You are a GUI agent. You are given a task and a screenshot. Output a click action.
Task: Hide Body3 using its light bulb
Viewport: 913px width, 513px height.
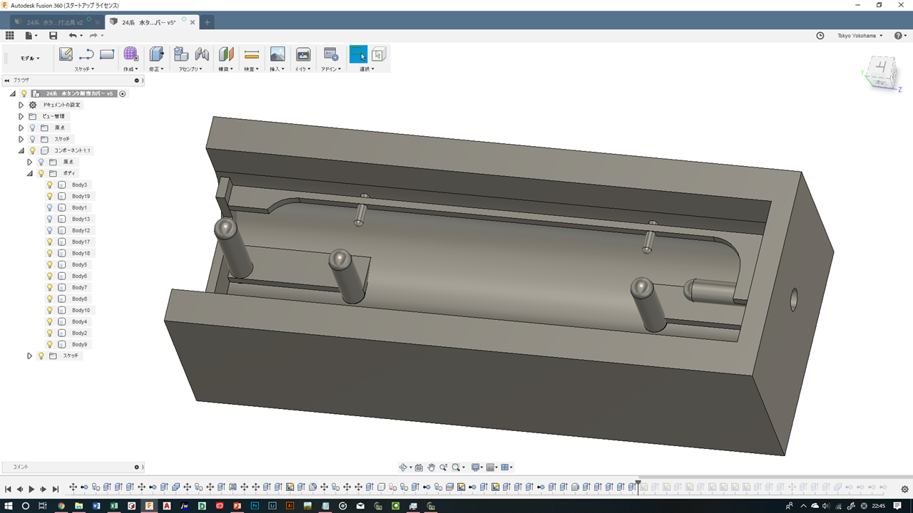[x=50, y=185]
